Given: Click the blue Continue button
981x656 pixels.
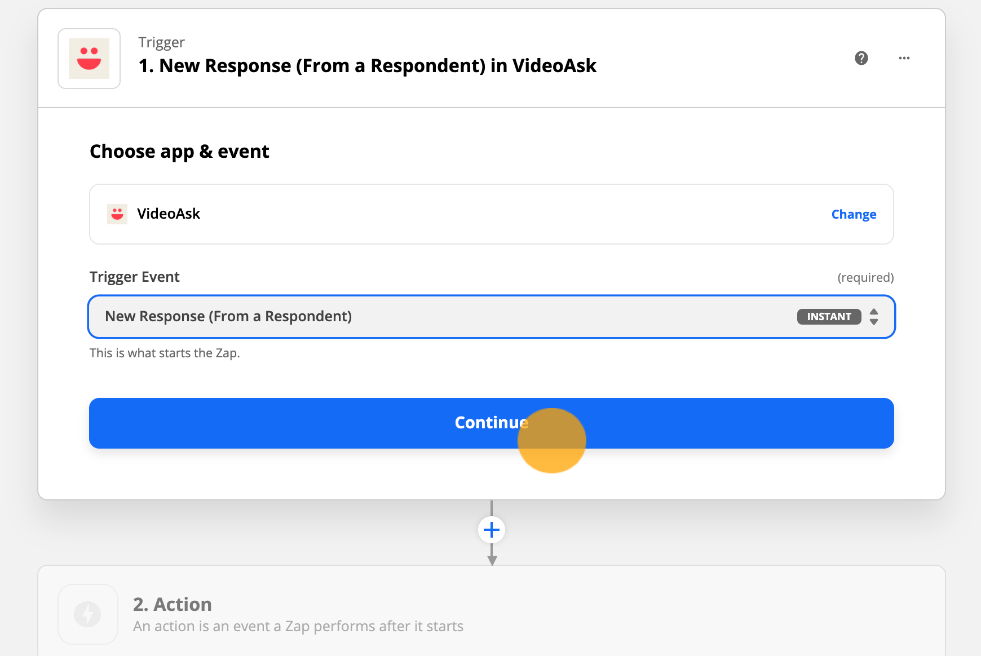Looking at the screenshot, I should pos(492,423).
